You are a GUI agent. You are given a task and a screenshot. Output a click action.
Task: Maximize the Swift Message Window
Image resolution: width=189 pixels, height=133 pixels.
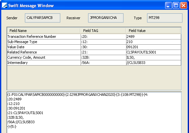[176, 6]
